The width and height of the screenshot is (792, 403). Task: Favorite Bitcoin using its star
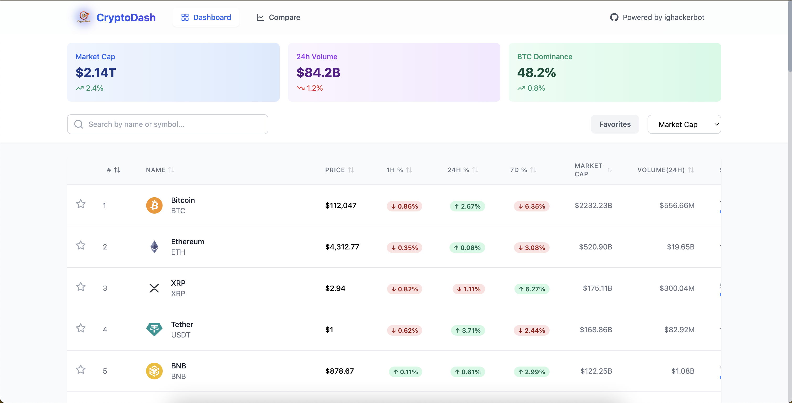(80, 204)
